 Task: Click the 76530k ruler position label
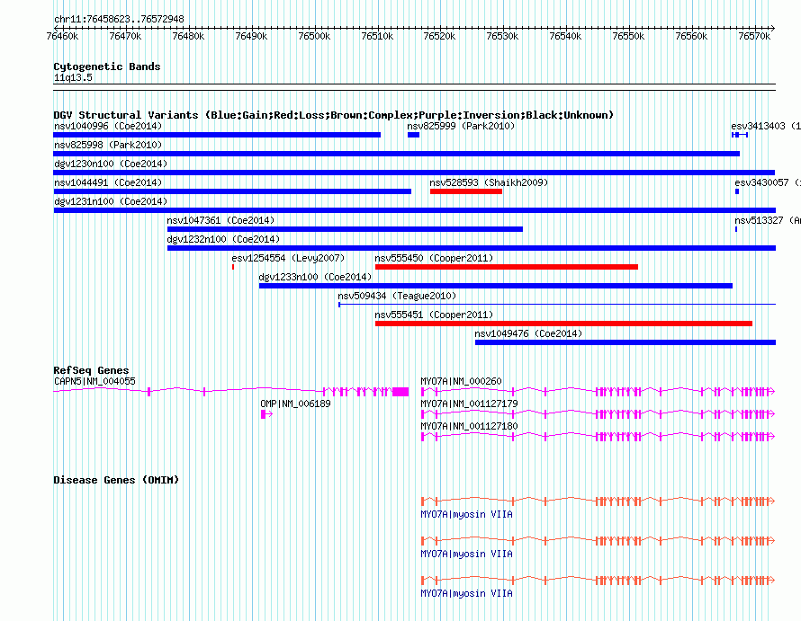502,36
